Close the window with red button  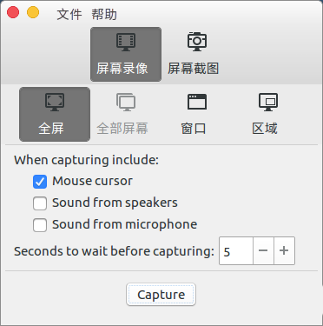13,13
